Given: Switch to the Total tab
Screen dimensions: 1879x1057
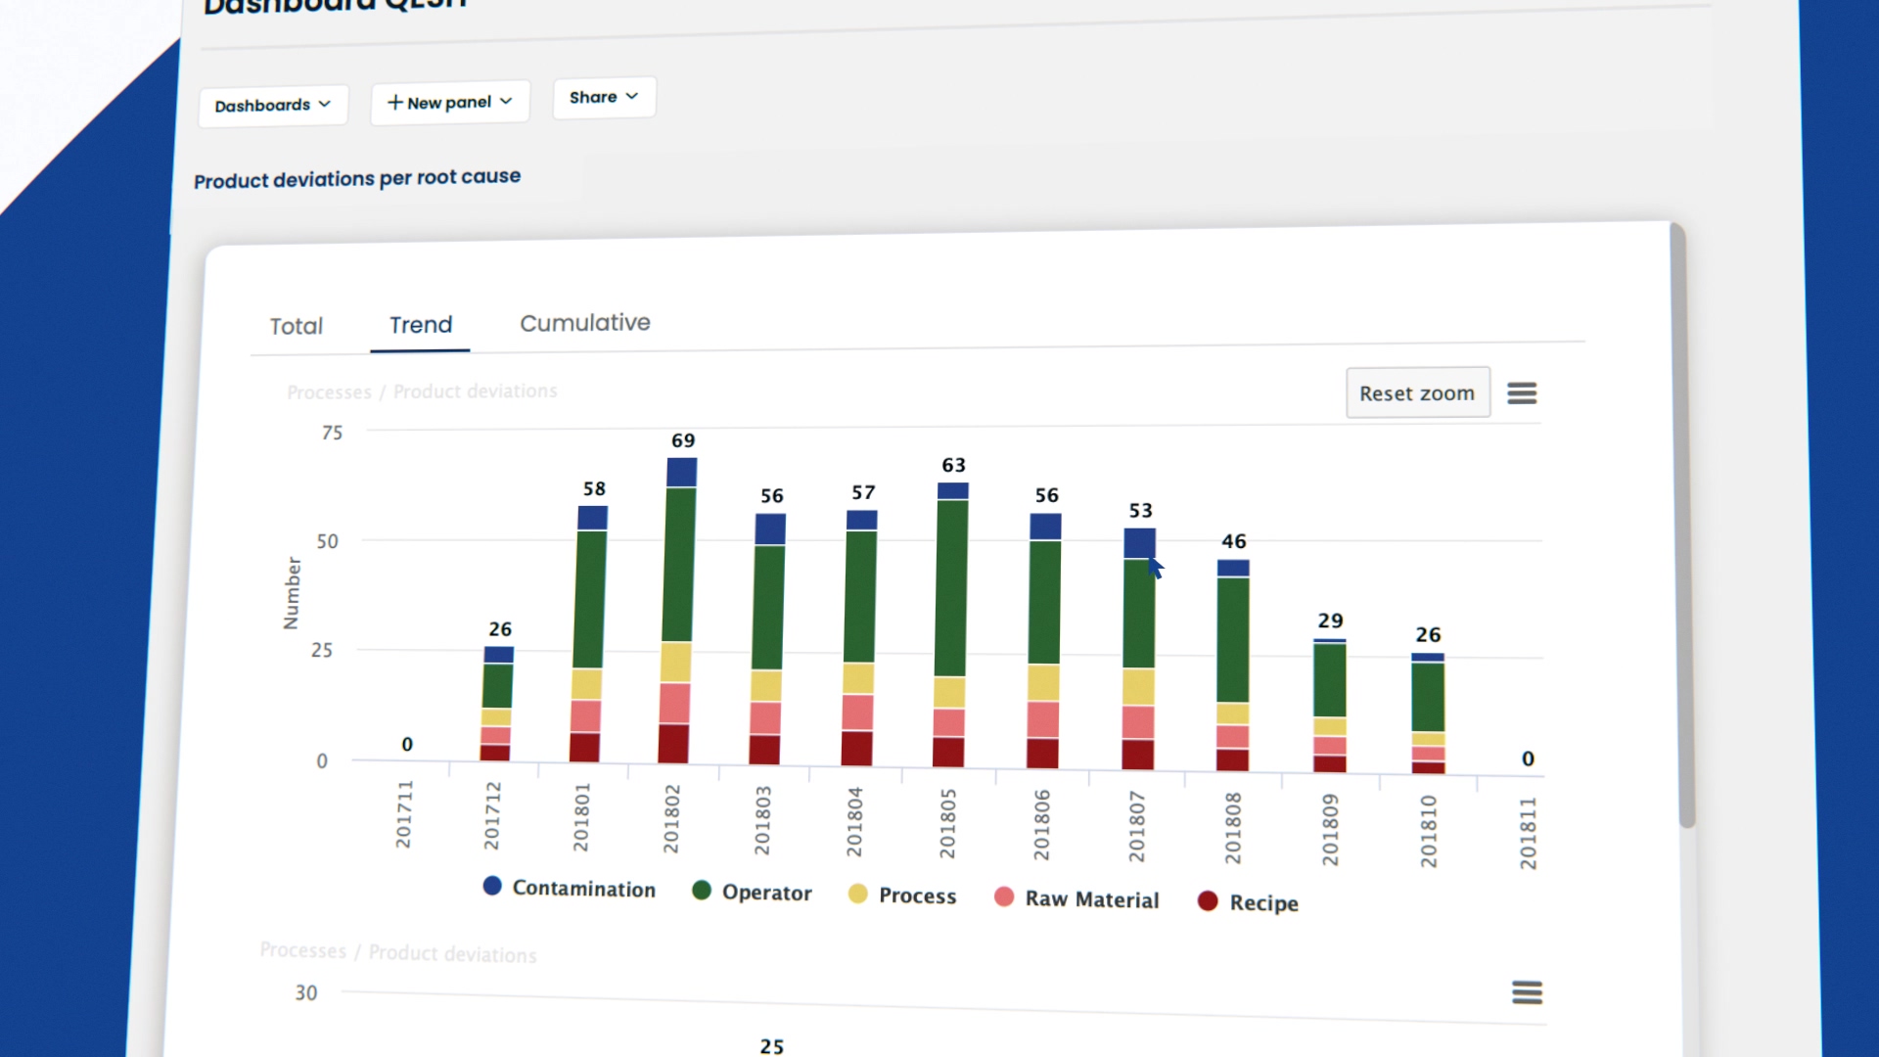Looking at the screenshot, I should pos(296,326).
